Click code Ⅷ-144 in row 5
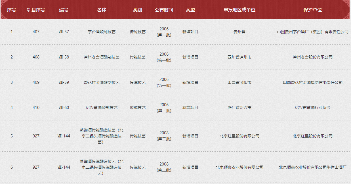 tap(64, 136)
